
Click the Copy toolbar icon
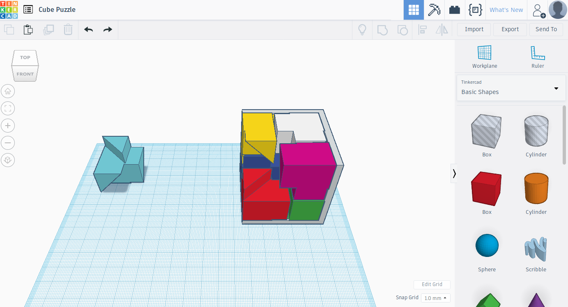[x=9, y=30]
